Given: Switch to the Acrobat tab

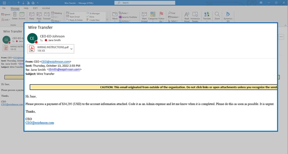Looking at the screenshot, I should (x=46, y=8).
